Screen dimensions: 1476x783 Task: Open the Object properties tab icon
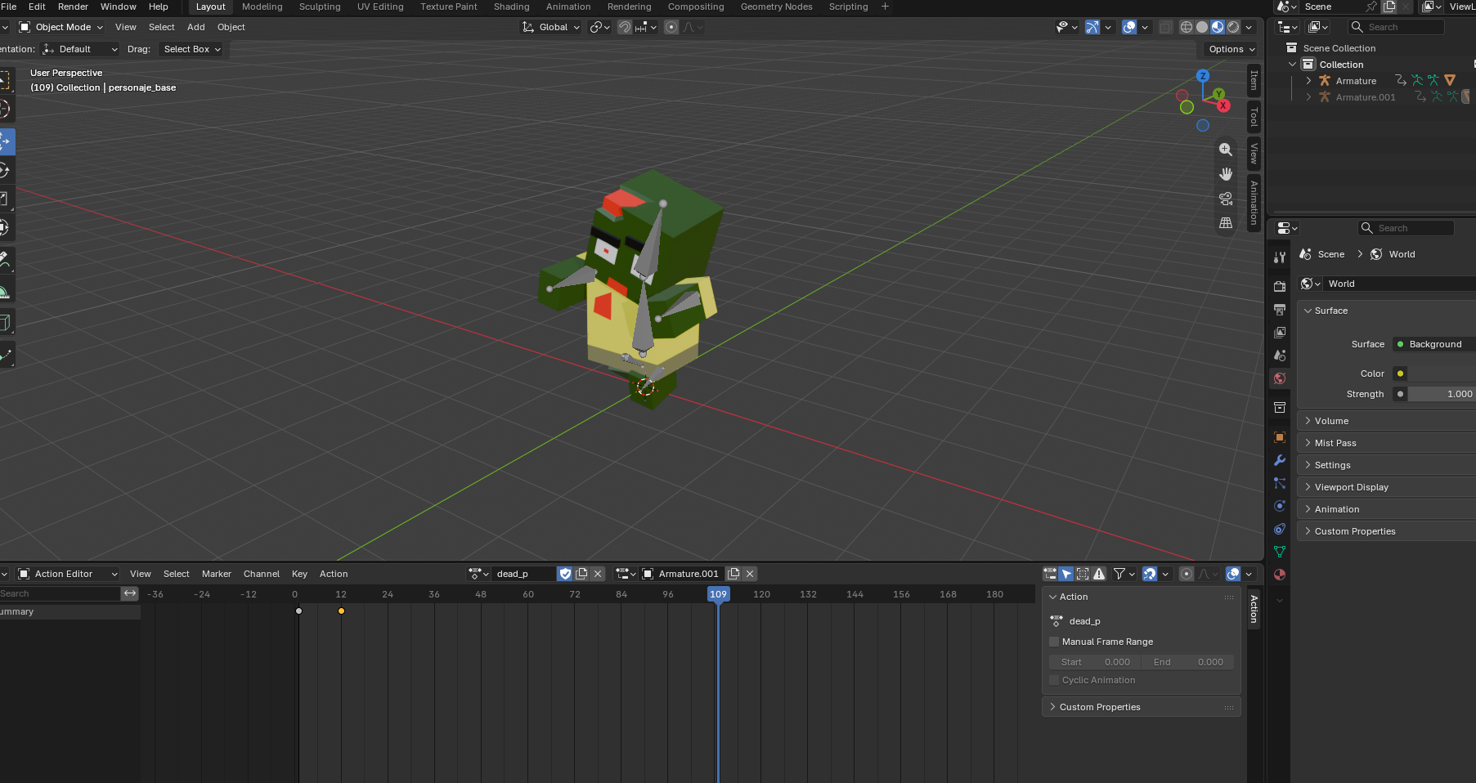tap(1280, 437)
